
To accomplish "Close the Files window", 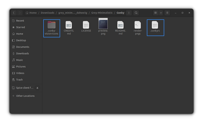I will click(189, 13).
